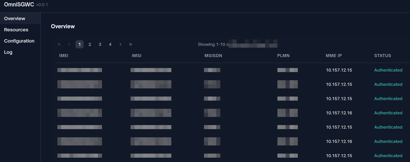Open the Configuration section
The width and height of the screenshot is (410, 162).
[x=19, y=41]
